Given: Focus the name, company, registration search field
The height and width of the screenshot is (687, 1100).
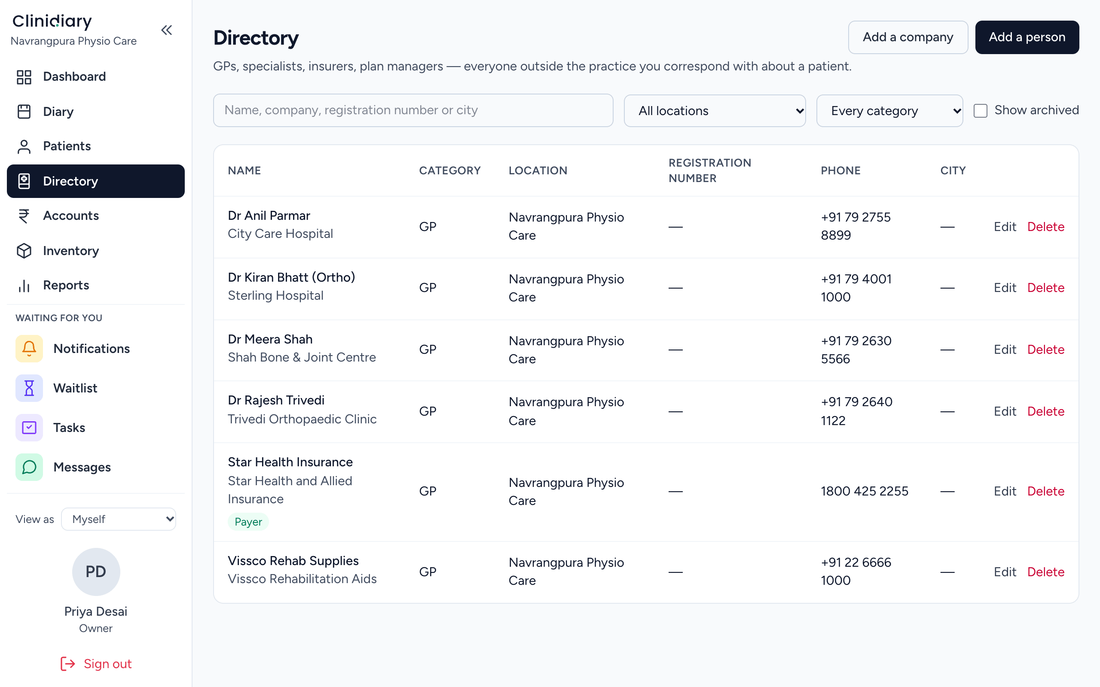Looking at the screenshot, I should click(413, 110).
